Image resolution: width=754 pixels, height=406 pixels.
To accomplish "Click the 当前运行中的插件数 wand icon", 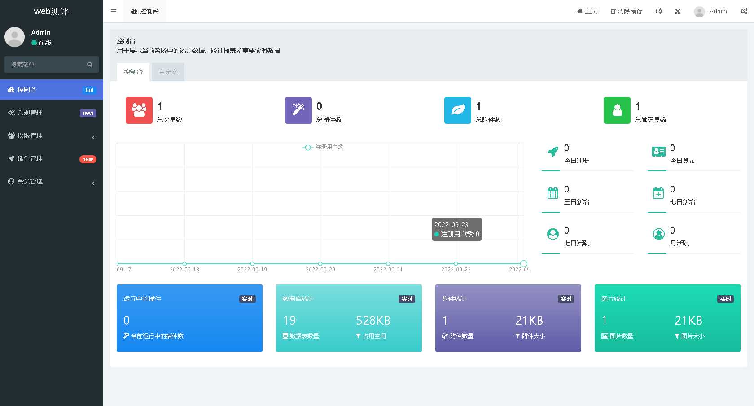I will 126,336.
